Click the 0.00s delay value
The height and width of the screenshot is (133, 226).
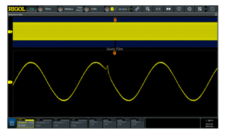(94, 9)
